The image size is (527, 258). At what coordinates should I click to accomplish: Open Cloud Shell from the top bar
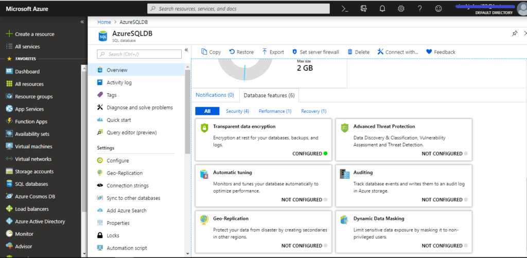345,9
